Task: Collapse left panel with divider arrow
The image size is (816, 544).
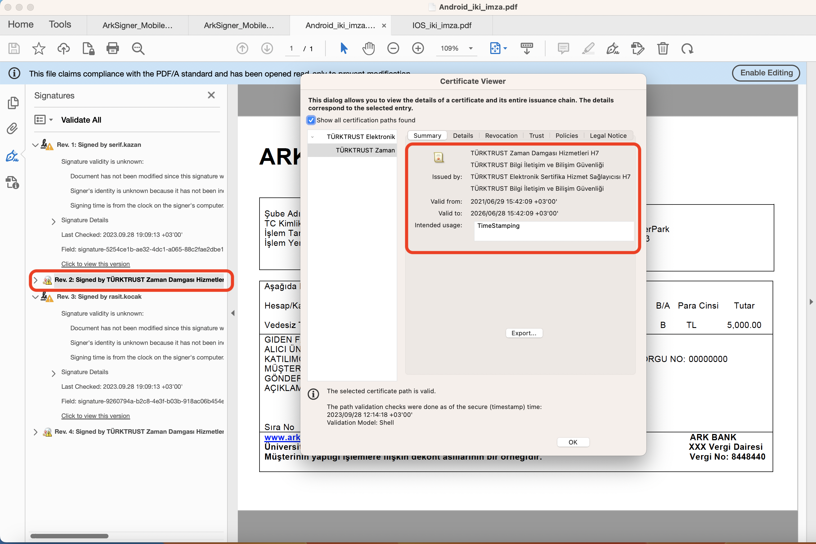Action: click(x=233, y=313)
